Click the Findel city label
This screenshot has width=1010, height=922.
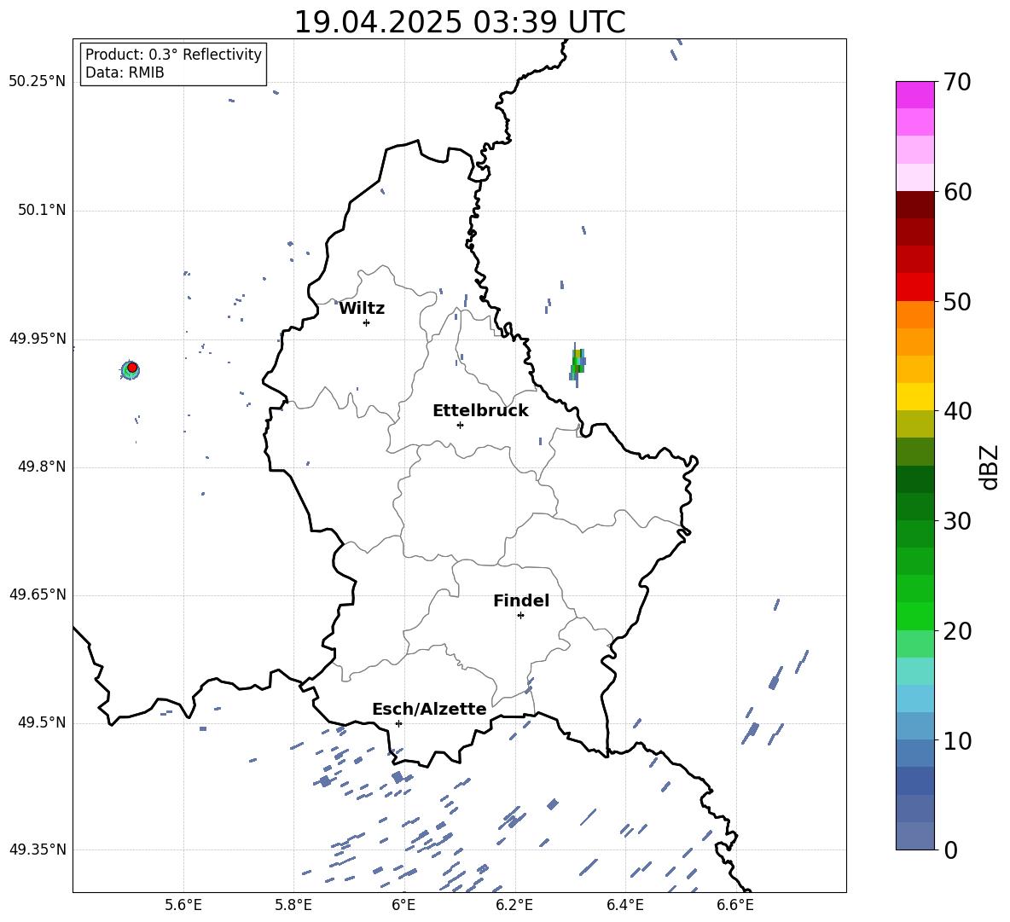521,600
